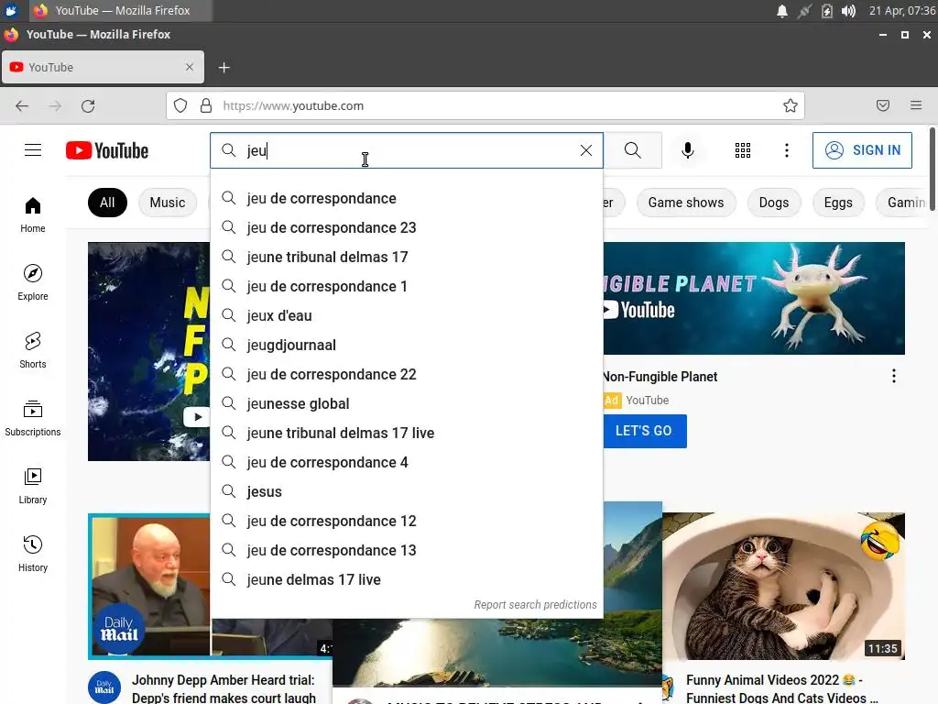Screen dimensions: 938x704
Task: Click the URL address bar
Action: tap(485, 106)
